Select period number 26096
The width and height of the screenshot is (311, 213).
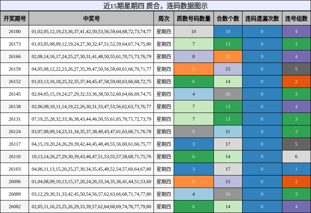click(x=15, y=182)
